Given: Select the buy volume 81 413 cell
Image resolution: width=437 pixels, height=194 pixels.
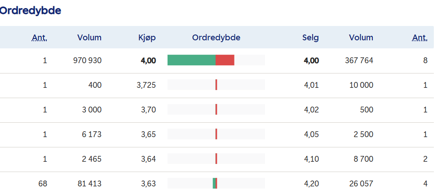Looking at the screenshot, I should (x=90, y=183).
